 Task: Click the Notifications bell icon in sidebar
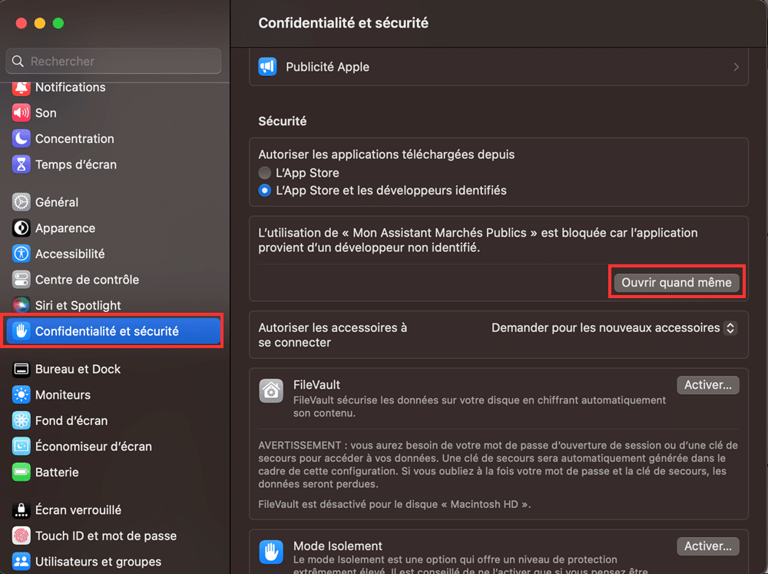tap(21, 88)
